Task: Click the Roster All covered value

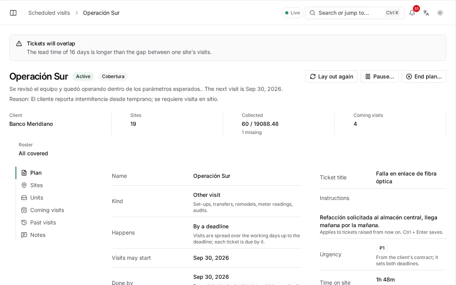Action: pyautogui.click(x=33, y=154)
